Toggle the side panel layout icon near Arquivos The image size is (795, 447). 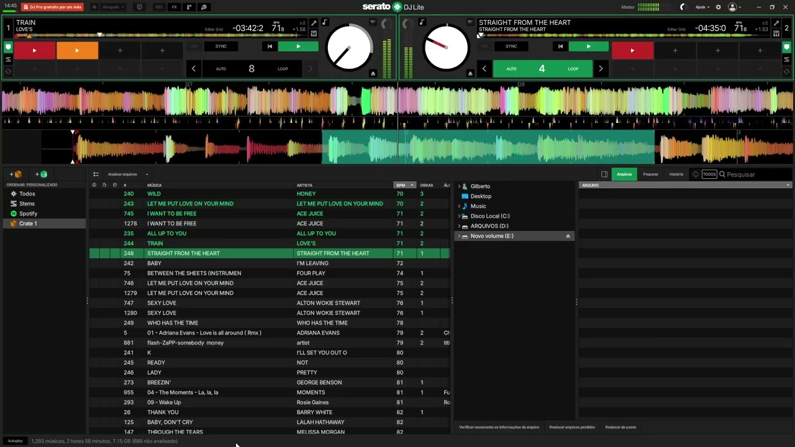(604, 174)
